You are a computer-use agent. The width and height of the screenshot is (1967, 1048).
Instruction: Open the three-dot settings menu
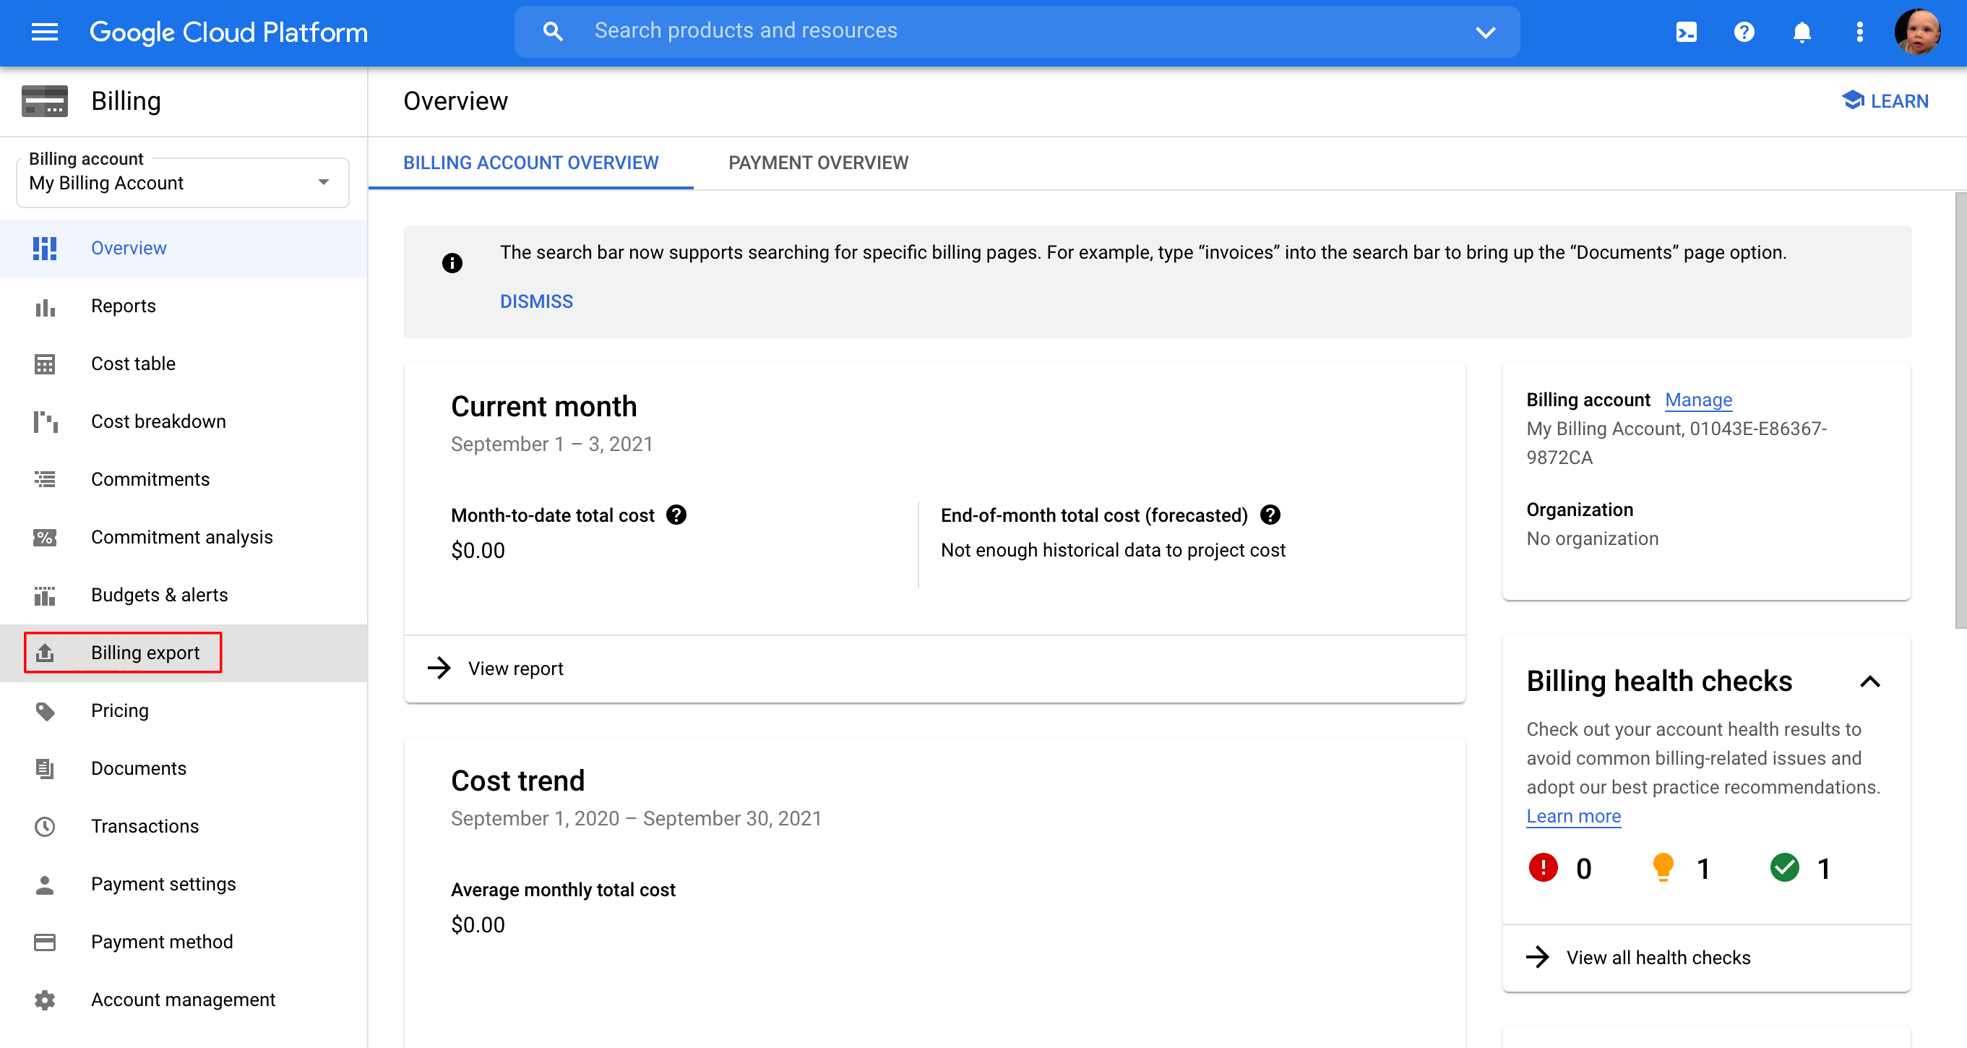point(1860,32)
